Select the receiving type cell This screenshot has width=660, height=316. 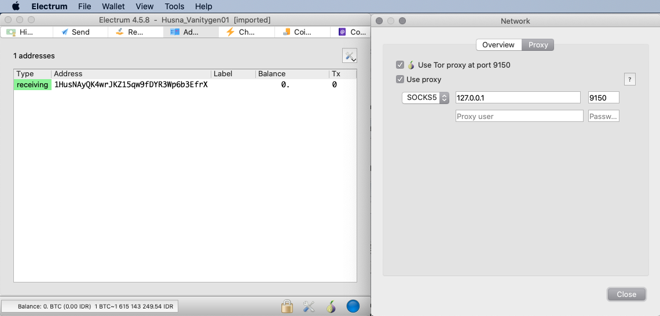tap(32, 85)
